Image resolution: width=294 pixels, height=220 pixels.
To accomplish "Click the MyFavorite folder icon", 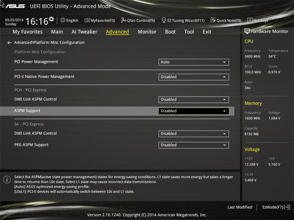I will coord(87,20).
